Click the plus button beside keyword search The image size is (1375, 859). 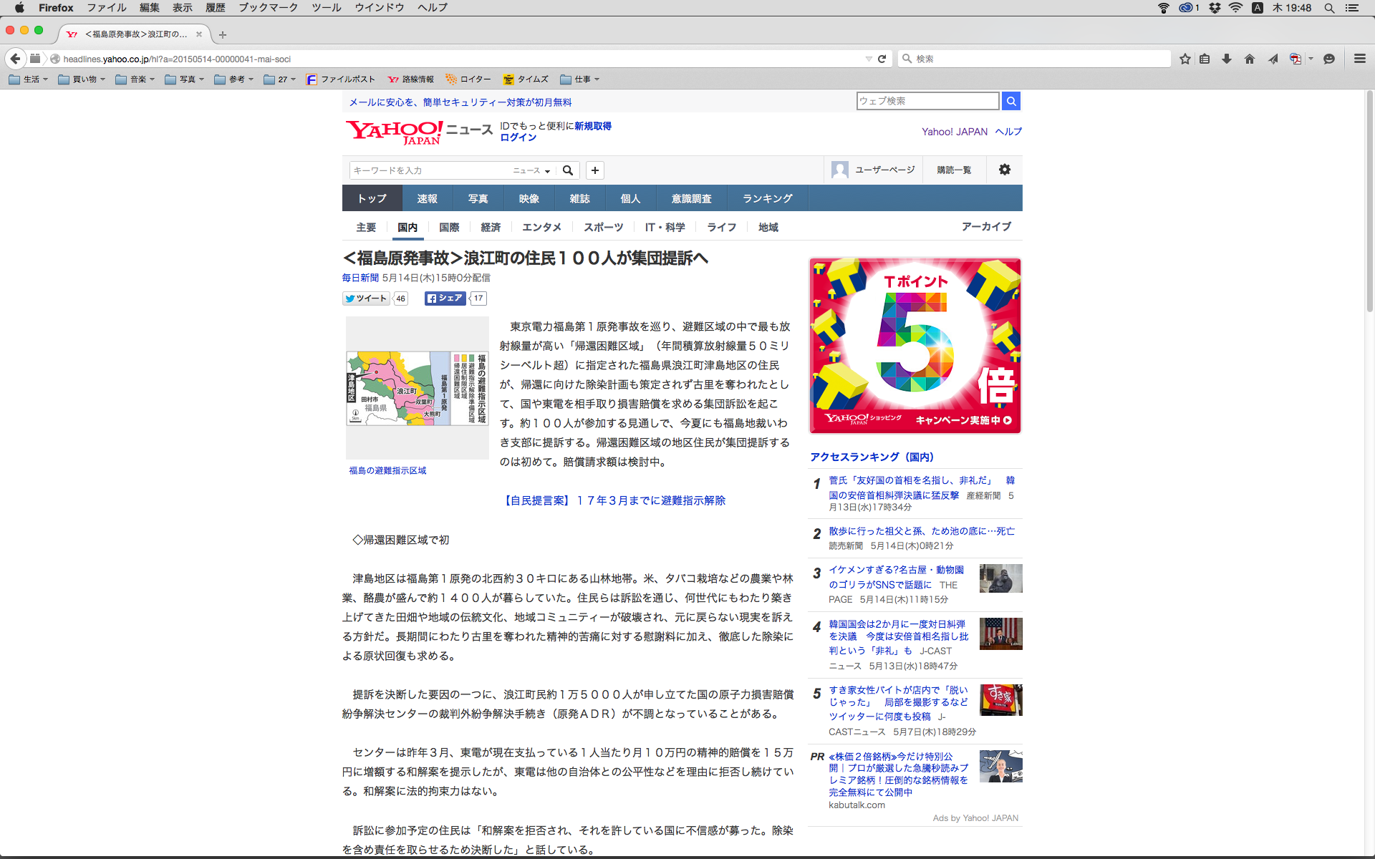pyautogui.click(x=595, y=170)
